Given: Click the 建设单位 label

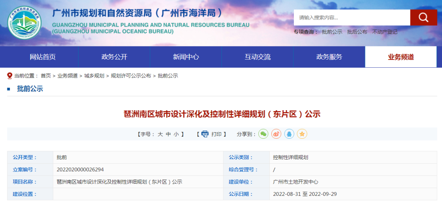Looking at the screenshot, I should click(241, 182).
